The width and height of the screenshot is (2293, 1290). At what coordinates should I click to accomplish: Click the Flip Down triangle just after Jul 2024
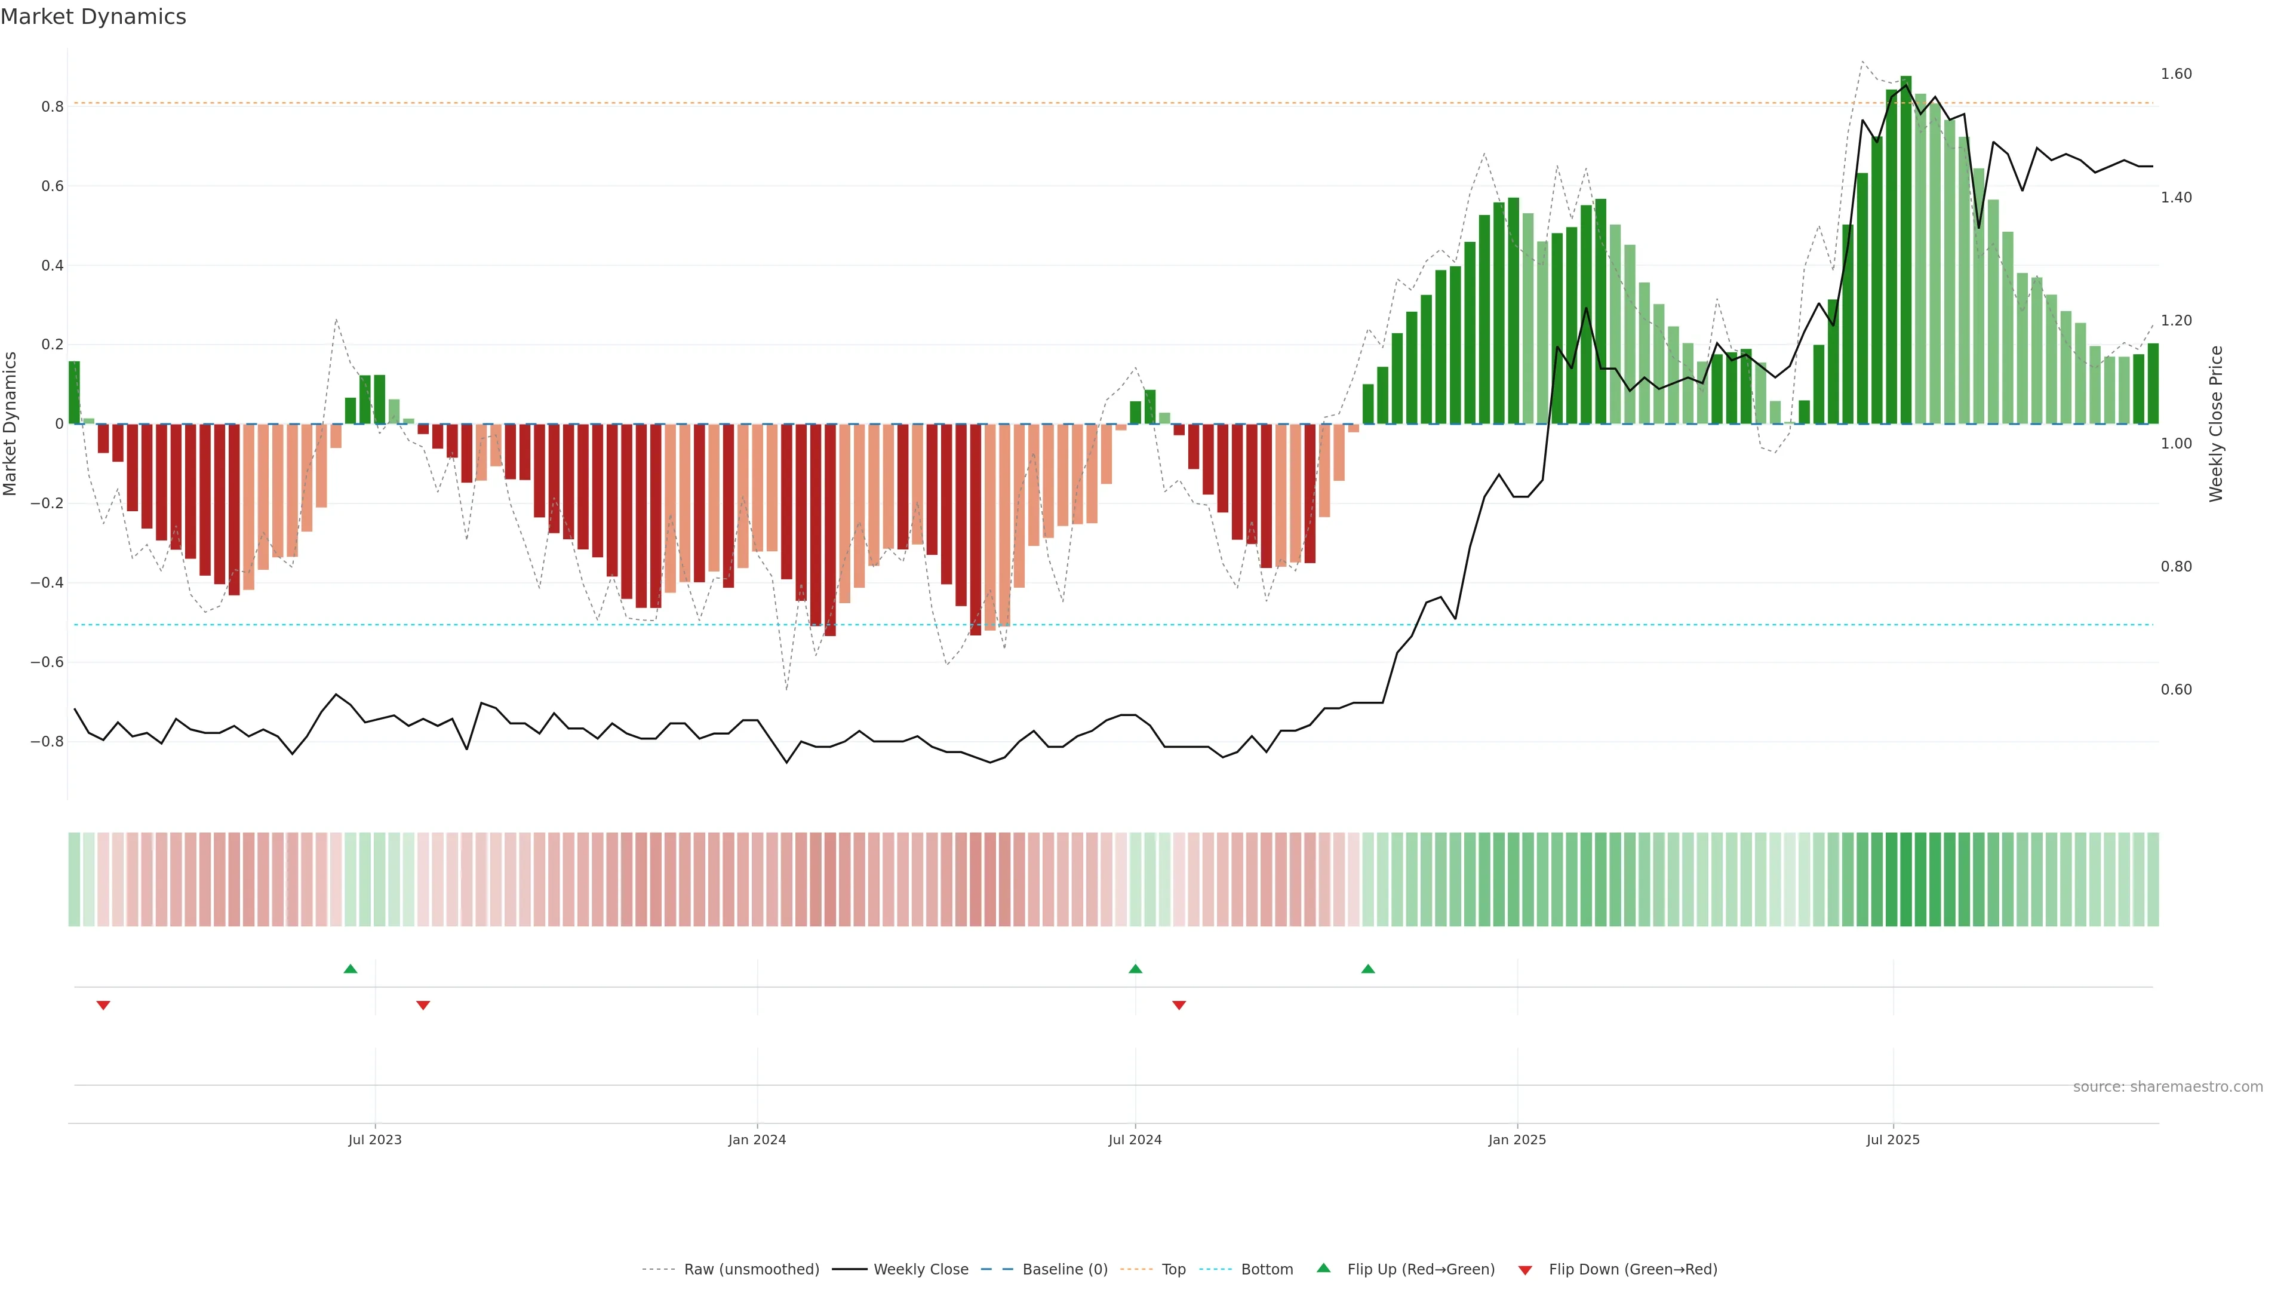tap(1179, 1005)
